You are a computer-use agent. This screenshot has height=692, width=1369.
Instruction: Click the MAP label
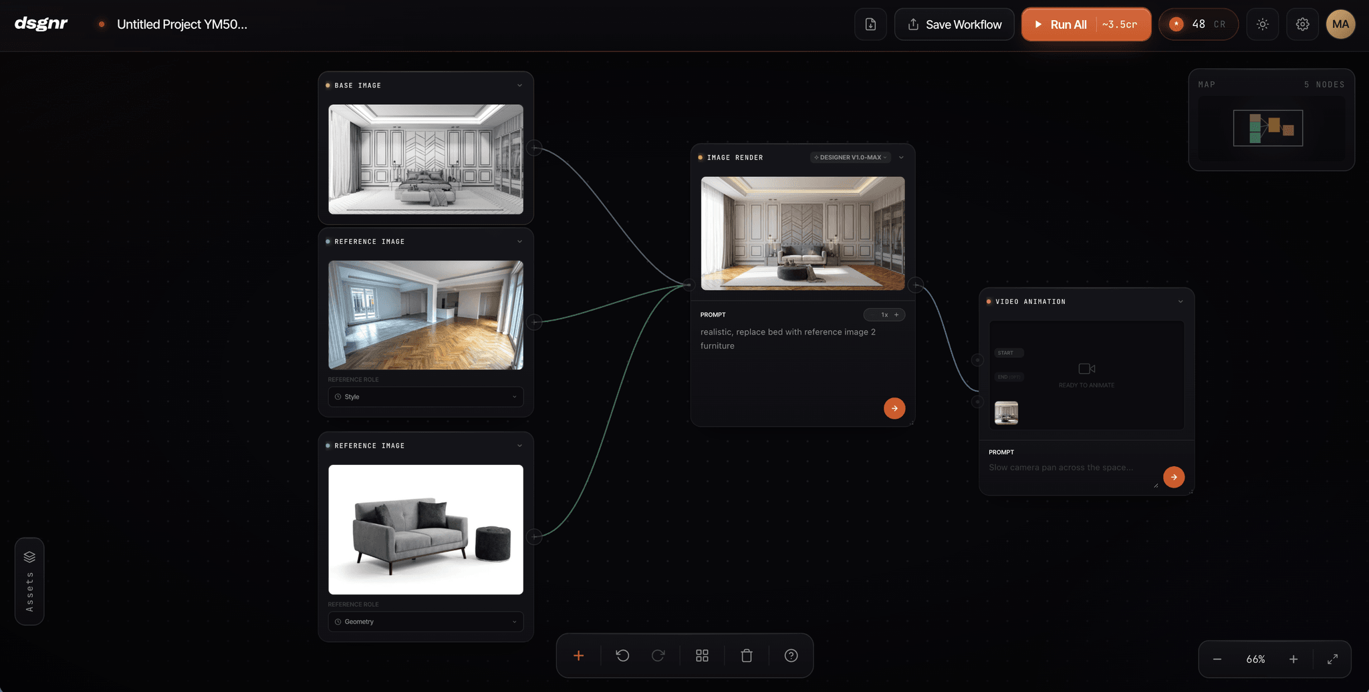click(1207, 84)
